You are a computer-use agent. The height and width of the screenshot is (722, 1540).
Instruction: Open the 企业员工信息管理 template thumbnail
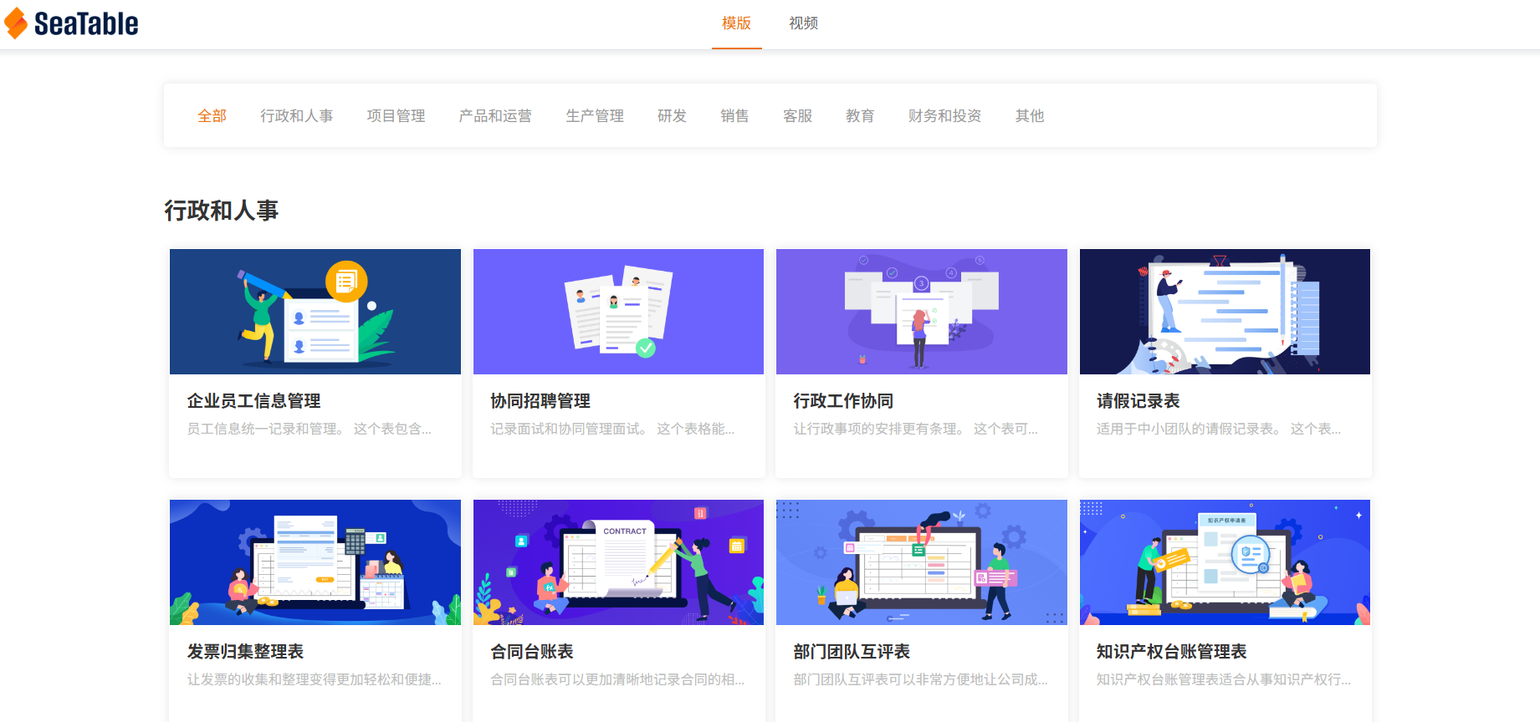pos(315,312)
